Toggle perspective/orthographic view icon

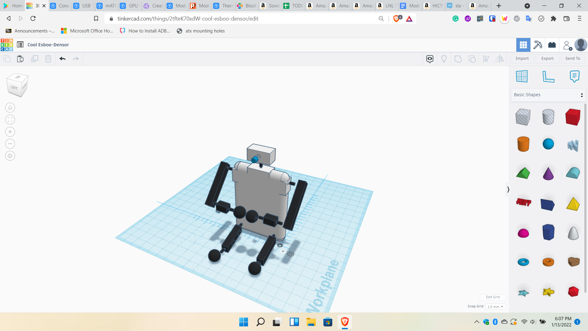[x=10, y=156]
